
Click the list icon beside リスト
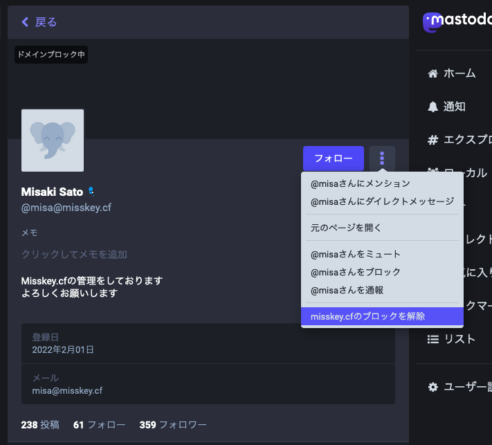pyautogui.click(x=433, y=339)
